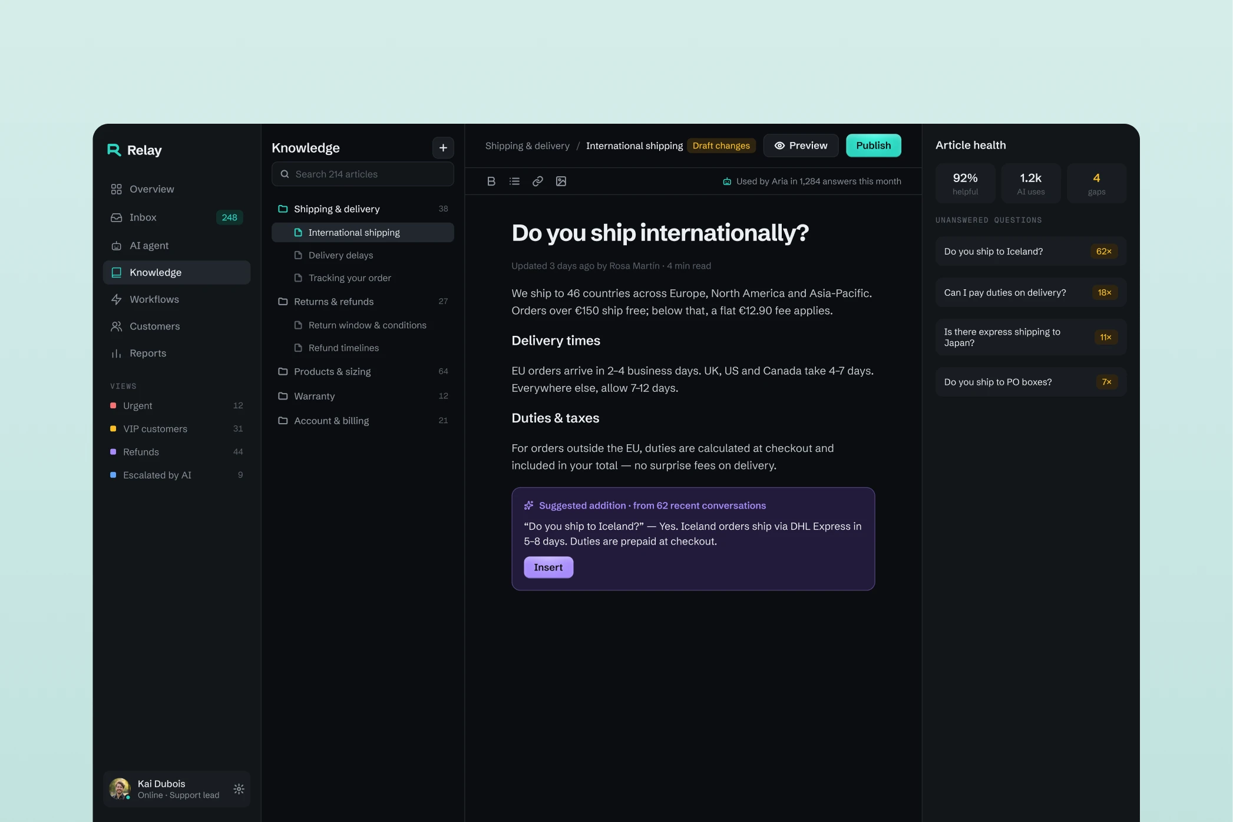This screenshot has height=822, width=1233.
Task: Click the Relay logo icon
Action: tap(114, 150)
